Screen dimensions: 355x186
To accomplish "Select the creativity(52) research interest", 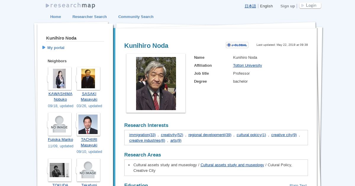I will pyautogui.click(x=172, y=135).
